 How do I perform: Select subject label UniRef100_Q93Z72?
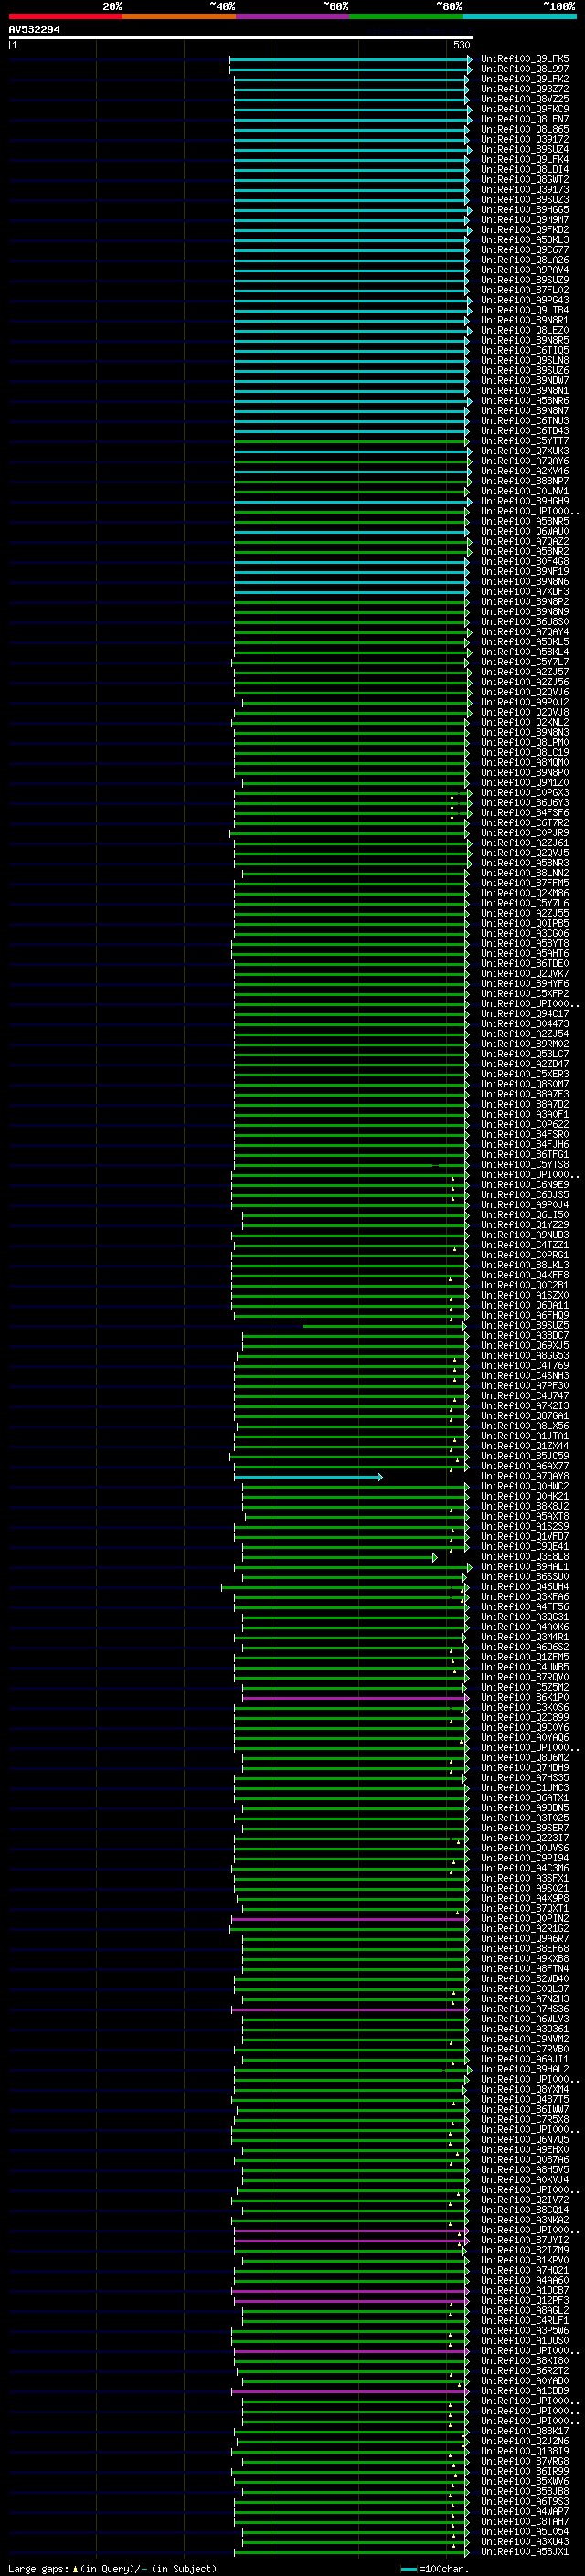click(525, 89)
